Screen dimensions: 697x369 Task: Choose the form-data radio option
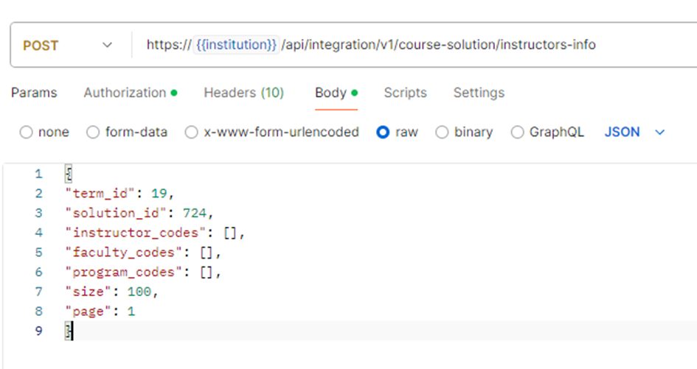tap(93, 133)
